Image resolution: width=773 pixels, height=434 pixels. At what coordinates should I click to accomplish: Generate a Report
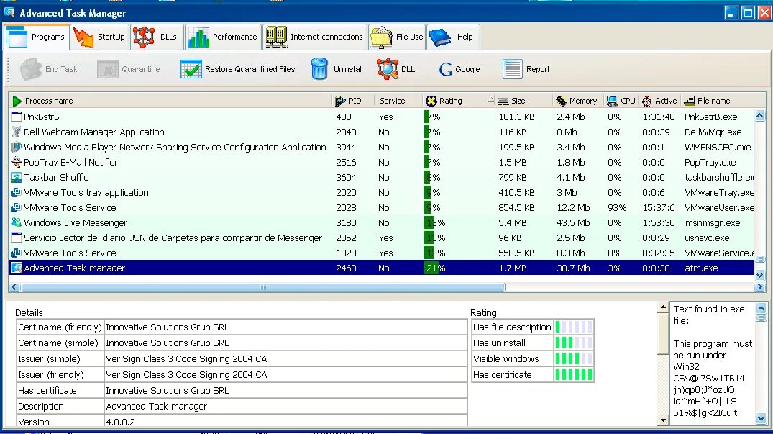click(x=526, y=70)
